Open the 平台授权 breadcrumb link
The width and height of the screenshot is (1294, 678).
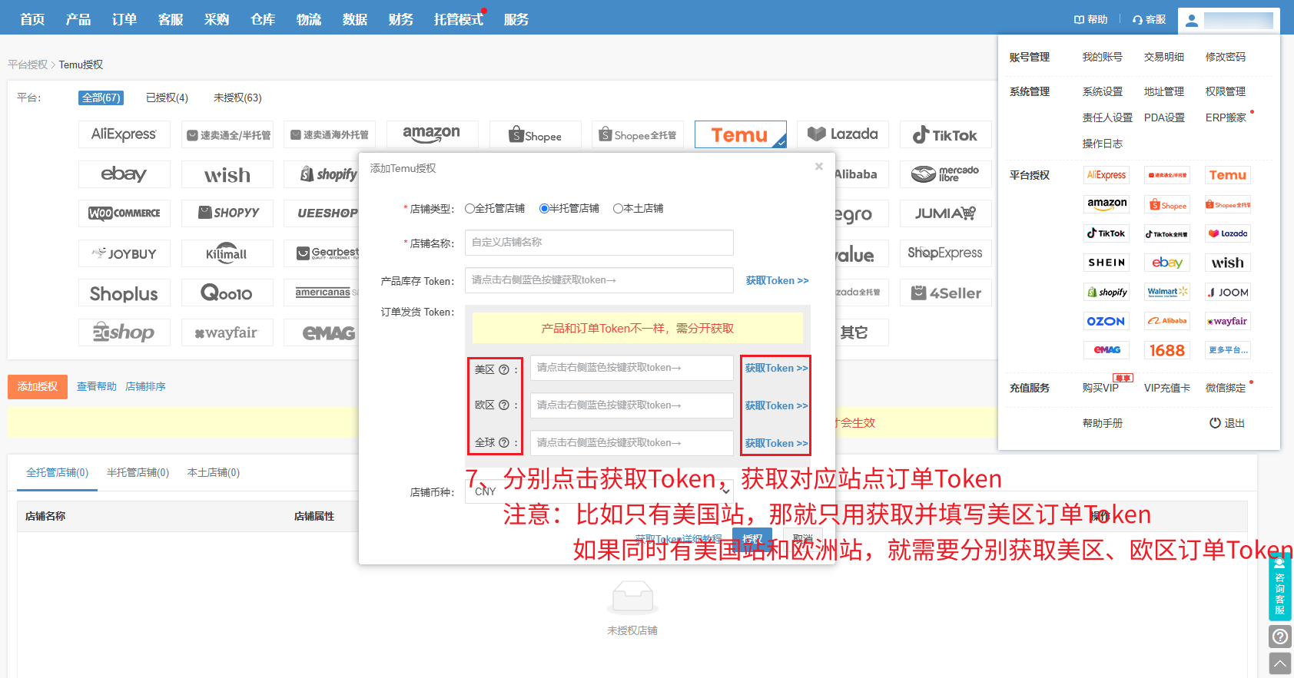(28, 64)
